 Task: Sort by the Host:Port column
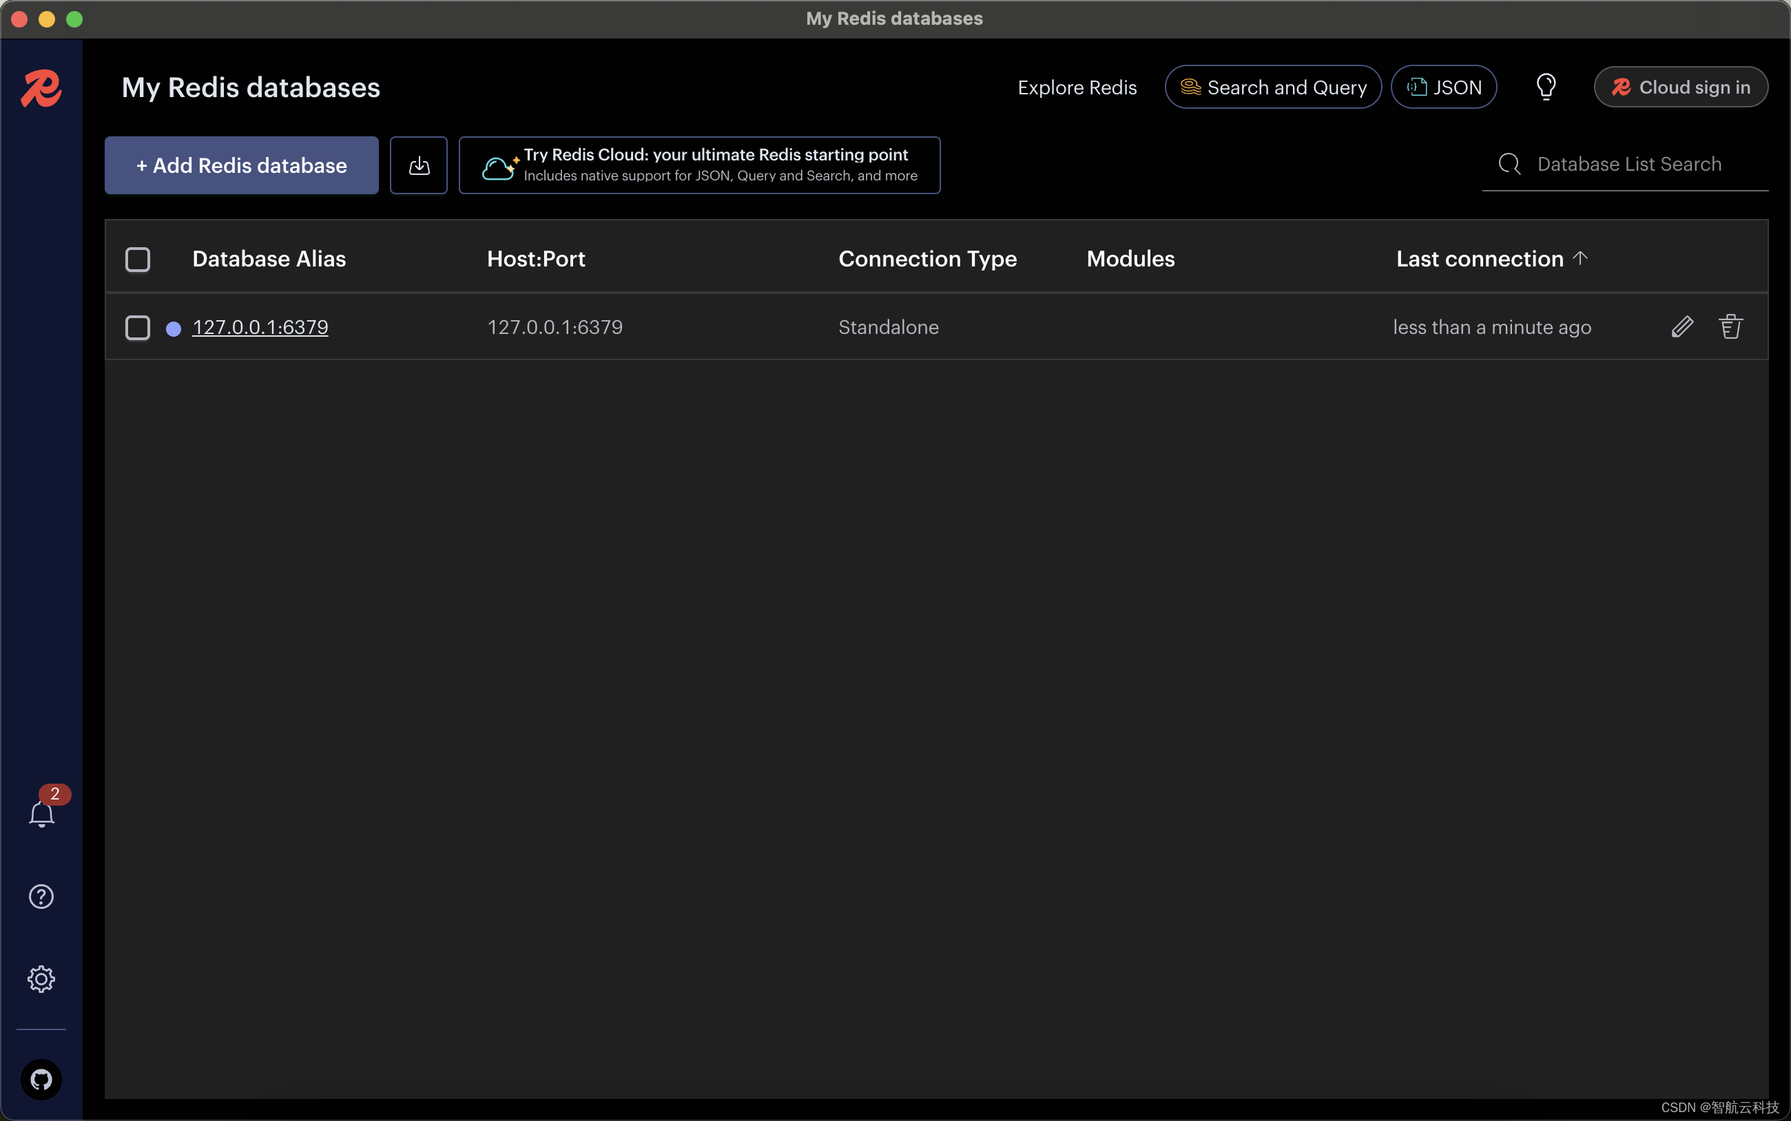coord(536,259)
